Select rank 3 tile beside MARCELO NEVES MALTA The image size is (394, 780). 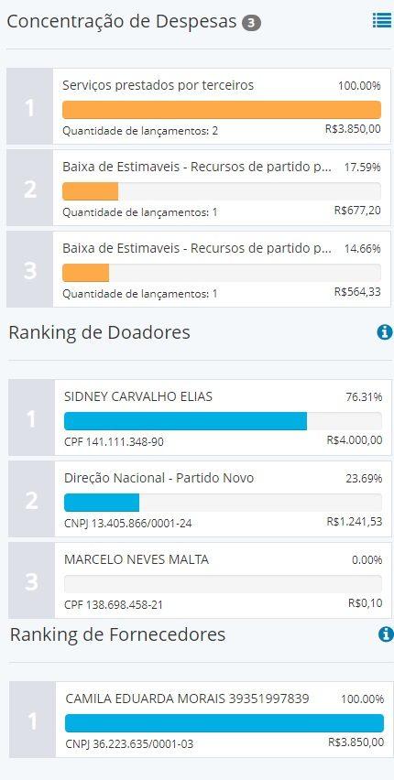point(31,580)
